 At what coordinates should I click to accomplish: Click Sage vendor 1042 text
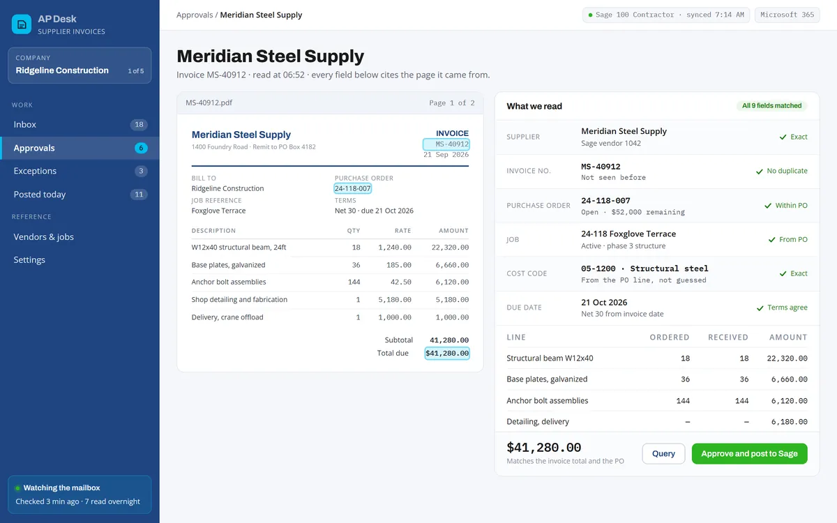click(x=611, y=144)
